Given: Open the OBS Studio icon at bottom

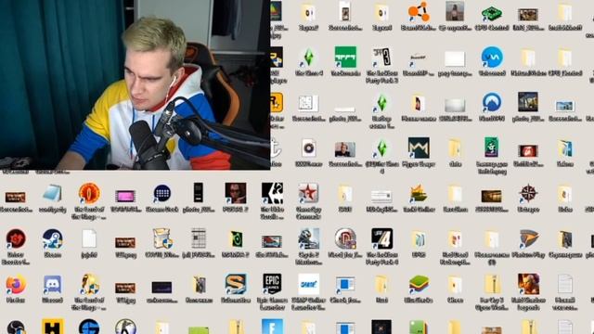Looking at the screenshot, I should 16,328.
